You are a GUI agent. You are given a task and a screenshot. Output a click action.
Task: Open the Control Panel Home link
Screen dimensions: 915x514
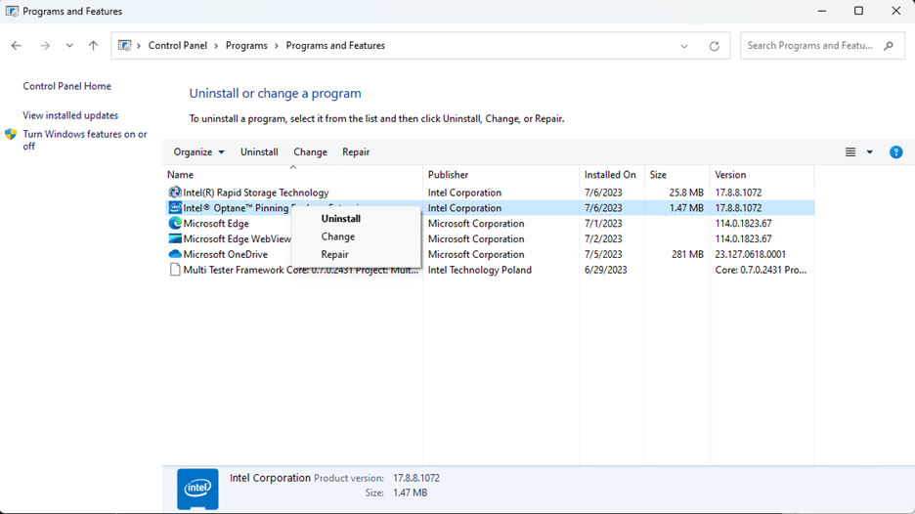(66, 86)
